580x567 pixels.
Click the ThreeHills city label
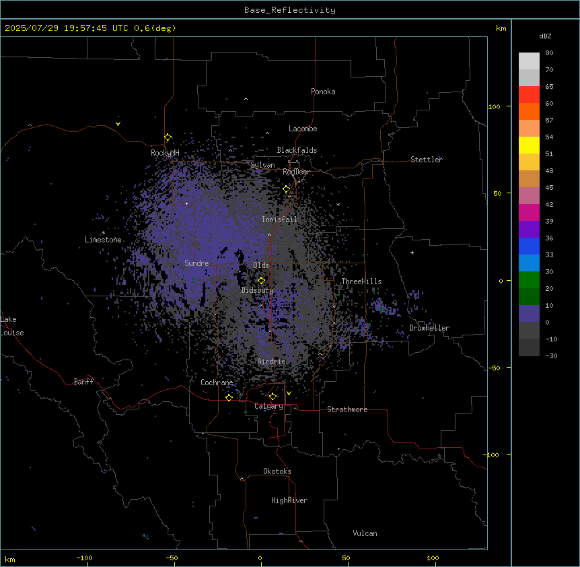point(361,281)
